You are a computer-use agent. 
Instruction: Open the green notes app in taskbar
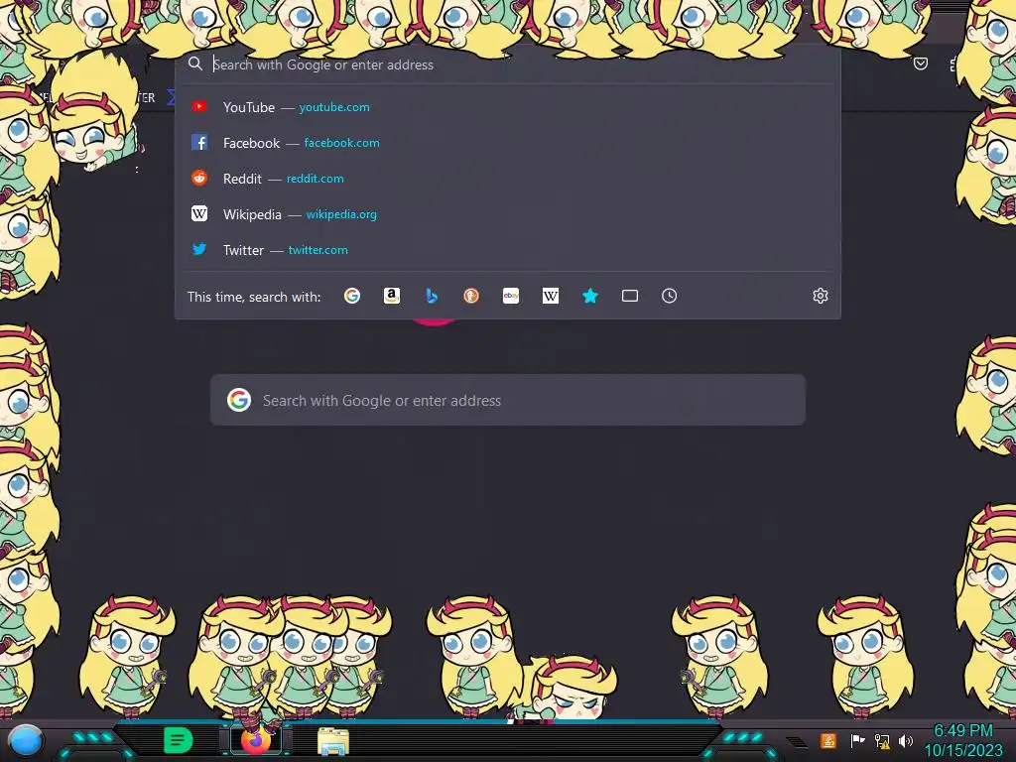click(178, 740)
